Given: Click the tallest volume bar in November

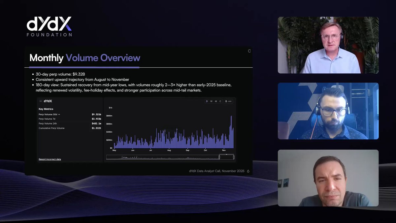Looking at the screenshot, I should [231, 132].
